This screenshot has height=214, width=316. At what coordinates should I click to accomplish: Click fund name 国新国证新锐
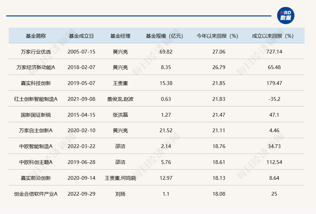36,115
